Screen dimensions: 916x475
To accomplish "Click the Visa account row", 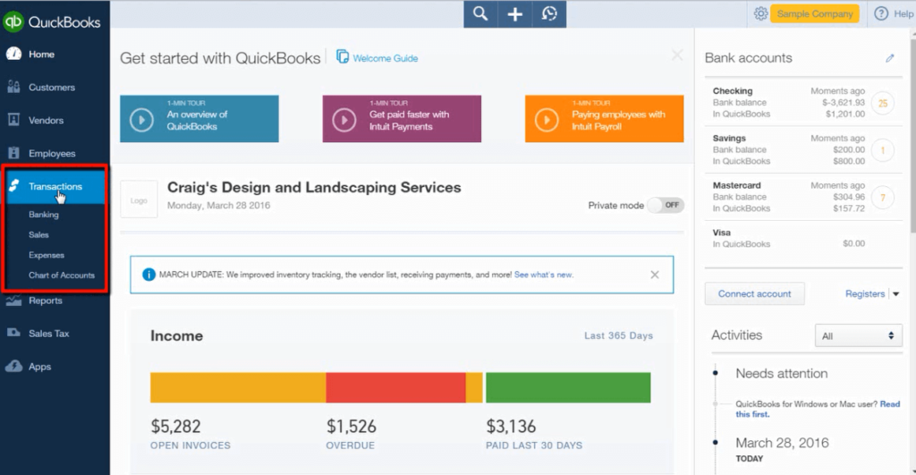I will pyautogui.click(x=803, y=238).
